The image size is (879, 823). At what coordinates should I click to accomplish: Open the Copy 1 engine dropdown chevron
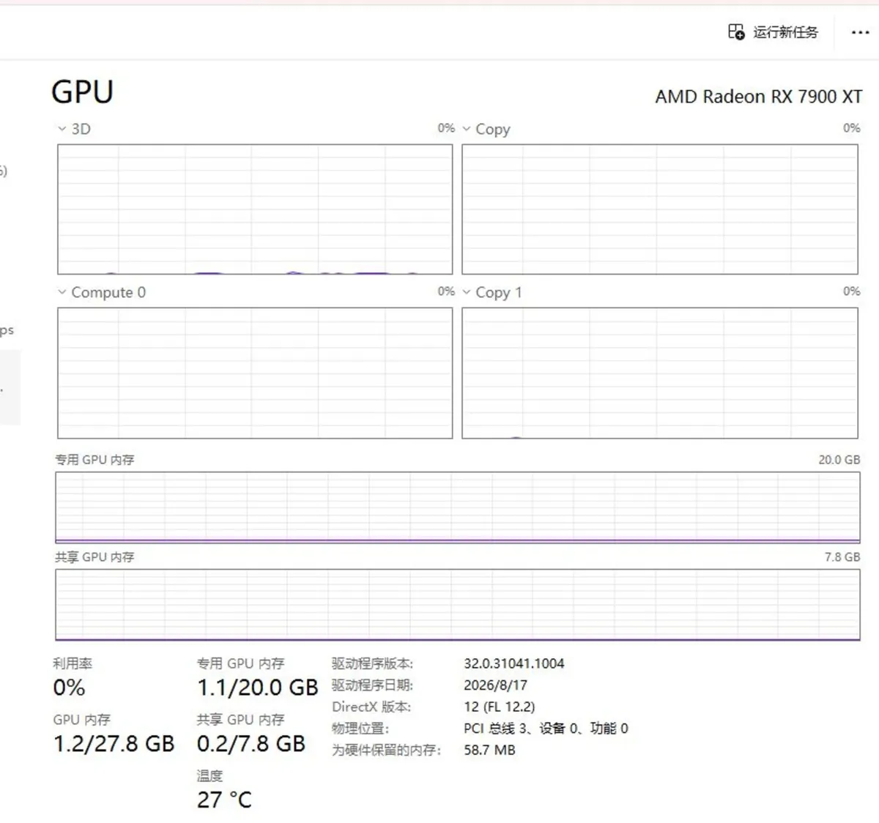click(467, 292)
